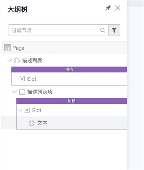Select the first Slot node

pos(69,79)
